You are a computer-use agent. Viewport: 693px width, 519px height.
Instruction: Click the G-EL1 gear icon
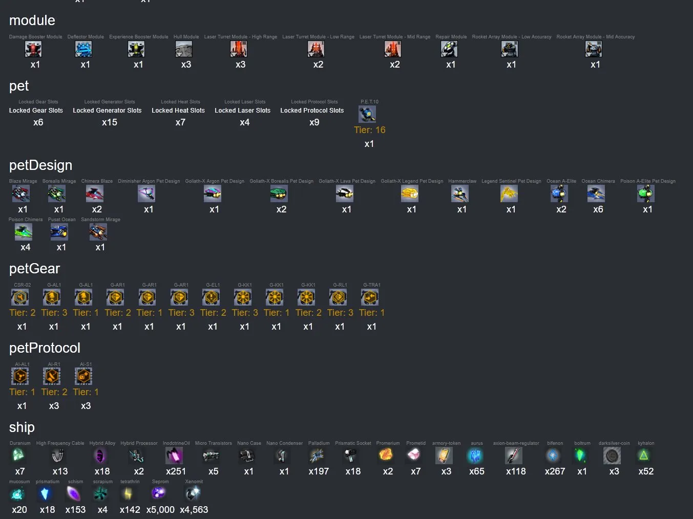(x=211, y=297)
